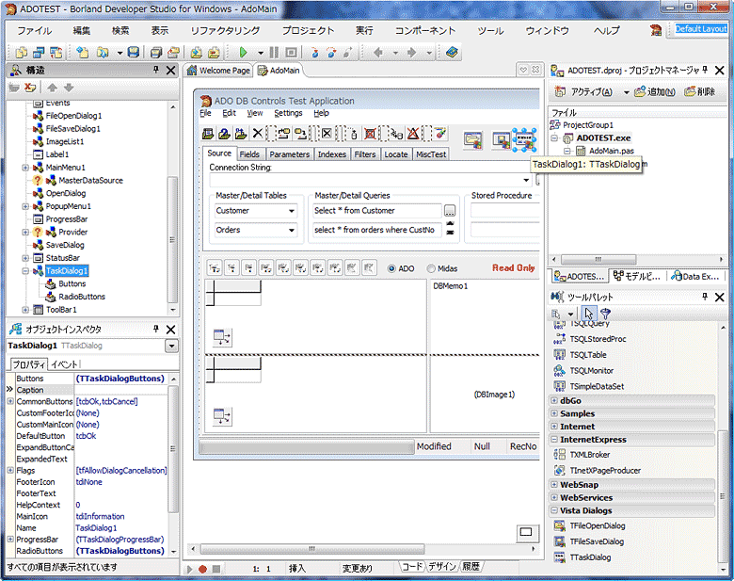The image size is (734, 581).
Task: Click the Caption property value field
Action: tap(120, 390)
